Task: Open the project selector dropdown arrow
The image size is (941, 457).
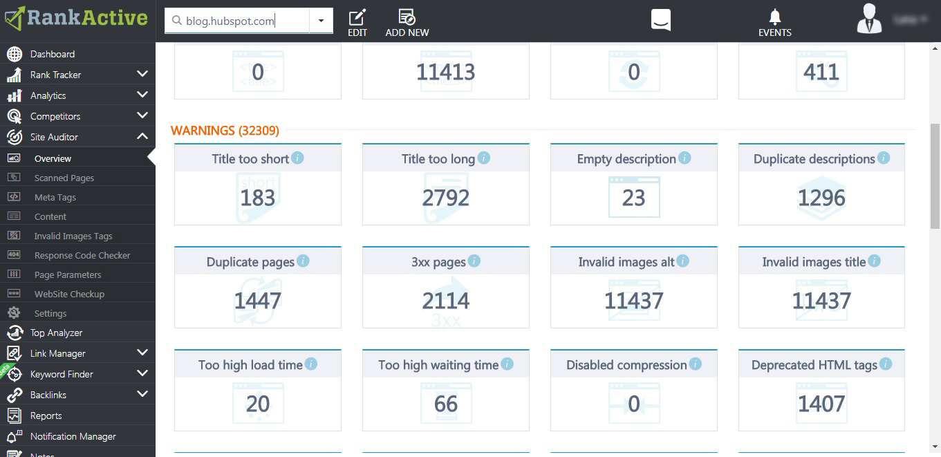Action: coord(321,21)
